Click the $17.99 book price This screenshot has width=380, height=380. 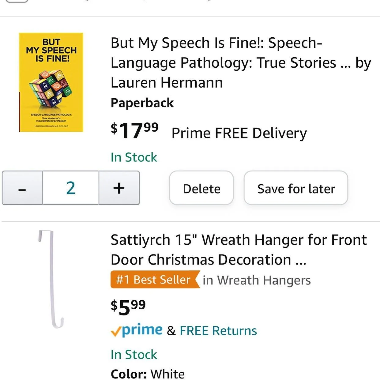[134, 130]
